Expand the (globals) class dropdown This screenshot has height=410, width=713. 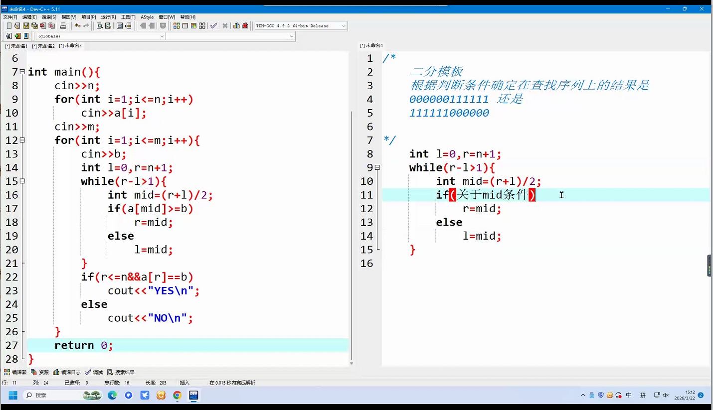[x=162, y=36]
